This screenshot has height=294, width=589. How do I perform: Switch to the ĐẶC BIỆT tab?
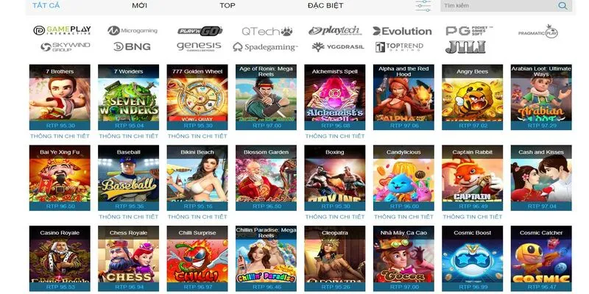tap(325, 6)
